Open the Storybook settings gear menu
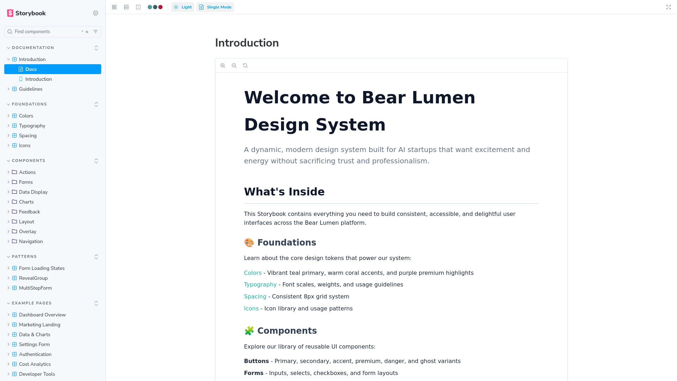This screenshot has height=381, width=677. tap(96, 13)
